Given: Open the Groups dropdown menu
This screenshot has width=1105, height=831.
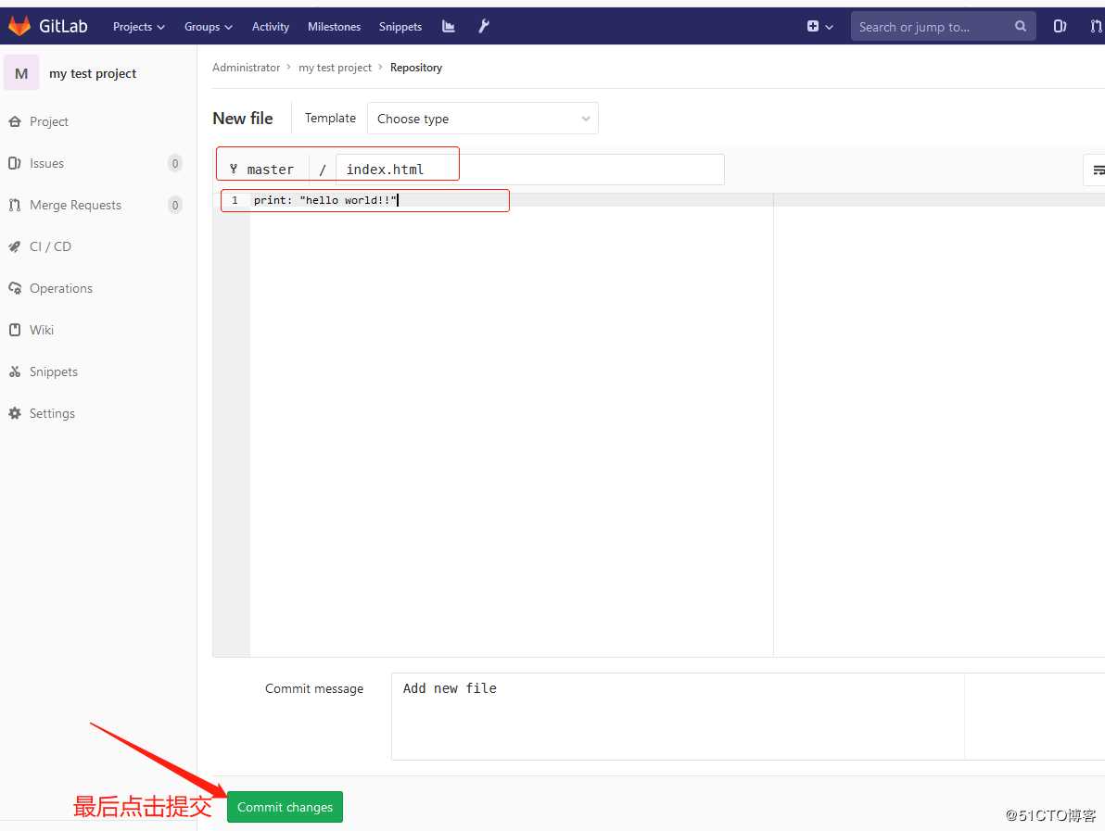Looking at the screenshot, I should point(208,27).
